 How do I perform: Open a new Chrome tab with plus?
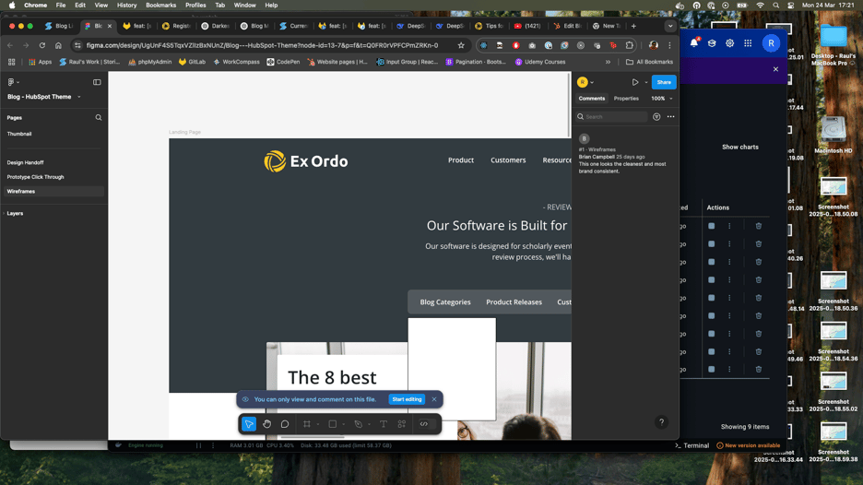point(633,26)
